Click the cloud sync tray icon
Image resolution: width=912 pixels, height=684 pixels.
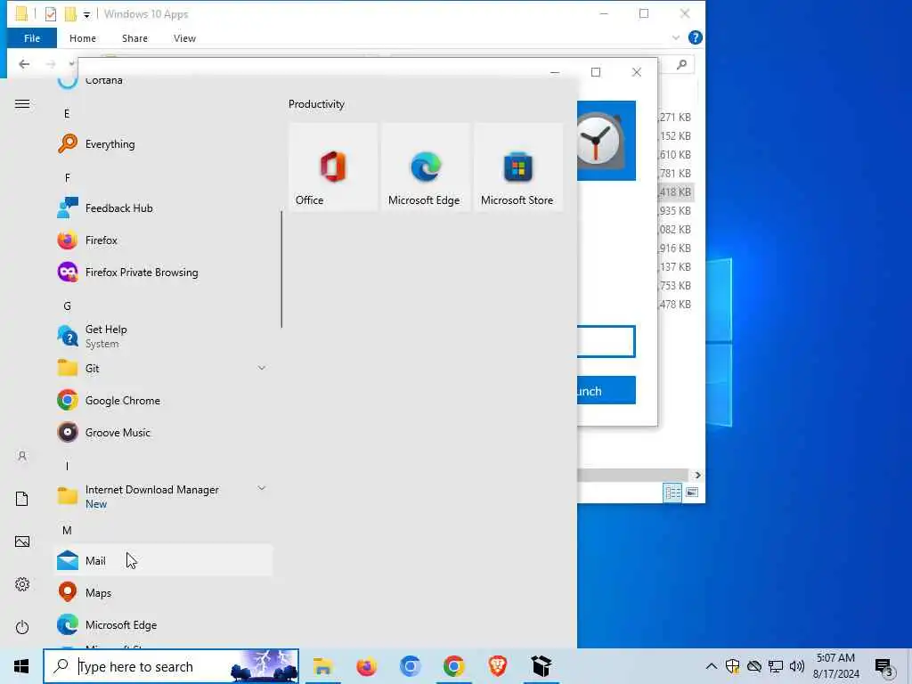click(x=753, y=666)
